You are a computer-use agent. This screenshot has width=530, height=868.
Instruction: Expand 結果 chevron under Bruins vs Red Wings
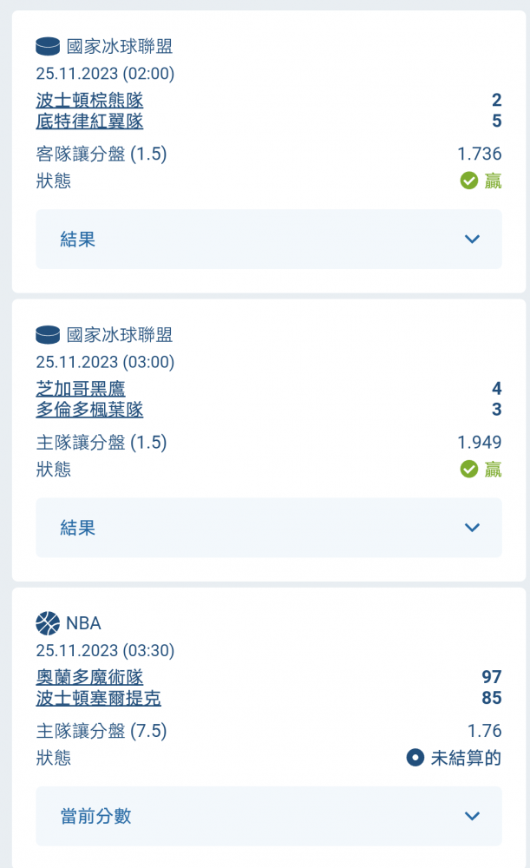472,239
